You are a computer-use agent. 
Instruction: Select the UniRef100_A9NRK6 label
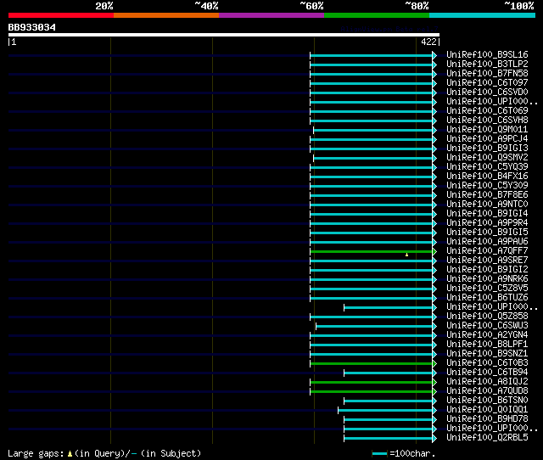click(x=487, y=279)
